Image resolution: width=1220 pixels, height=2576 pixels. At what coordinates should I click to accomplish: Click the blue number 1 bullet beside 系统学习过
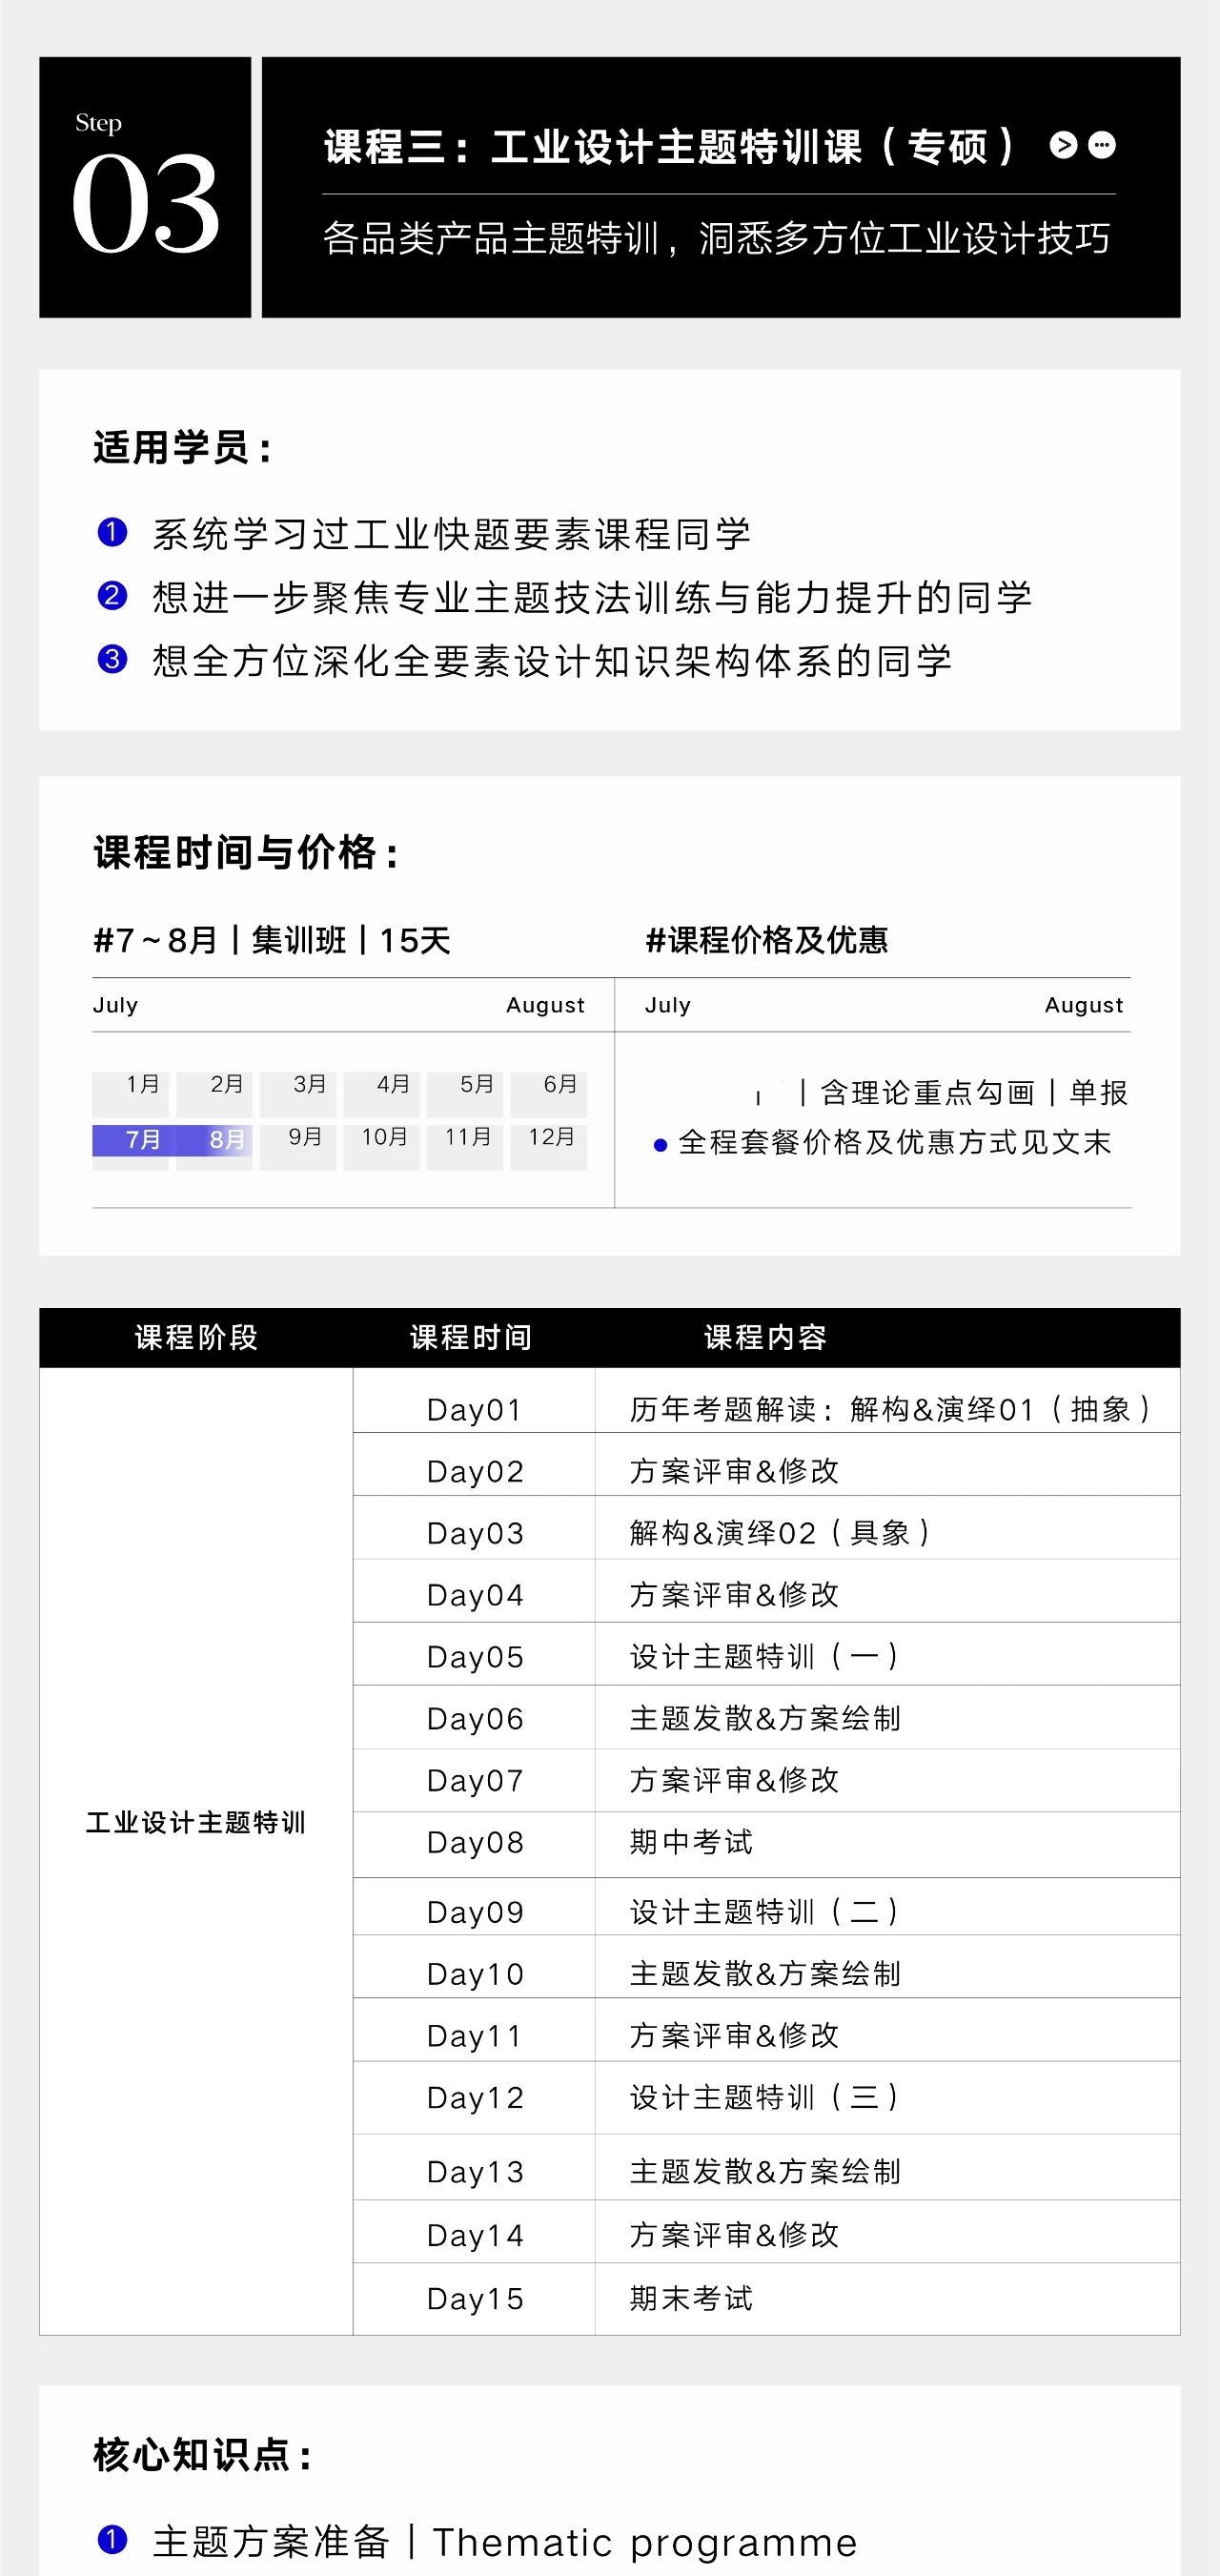[x=112, y=532]
